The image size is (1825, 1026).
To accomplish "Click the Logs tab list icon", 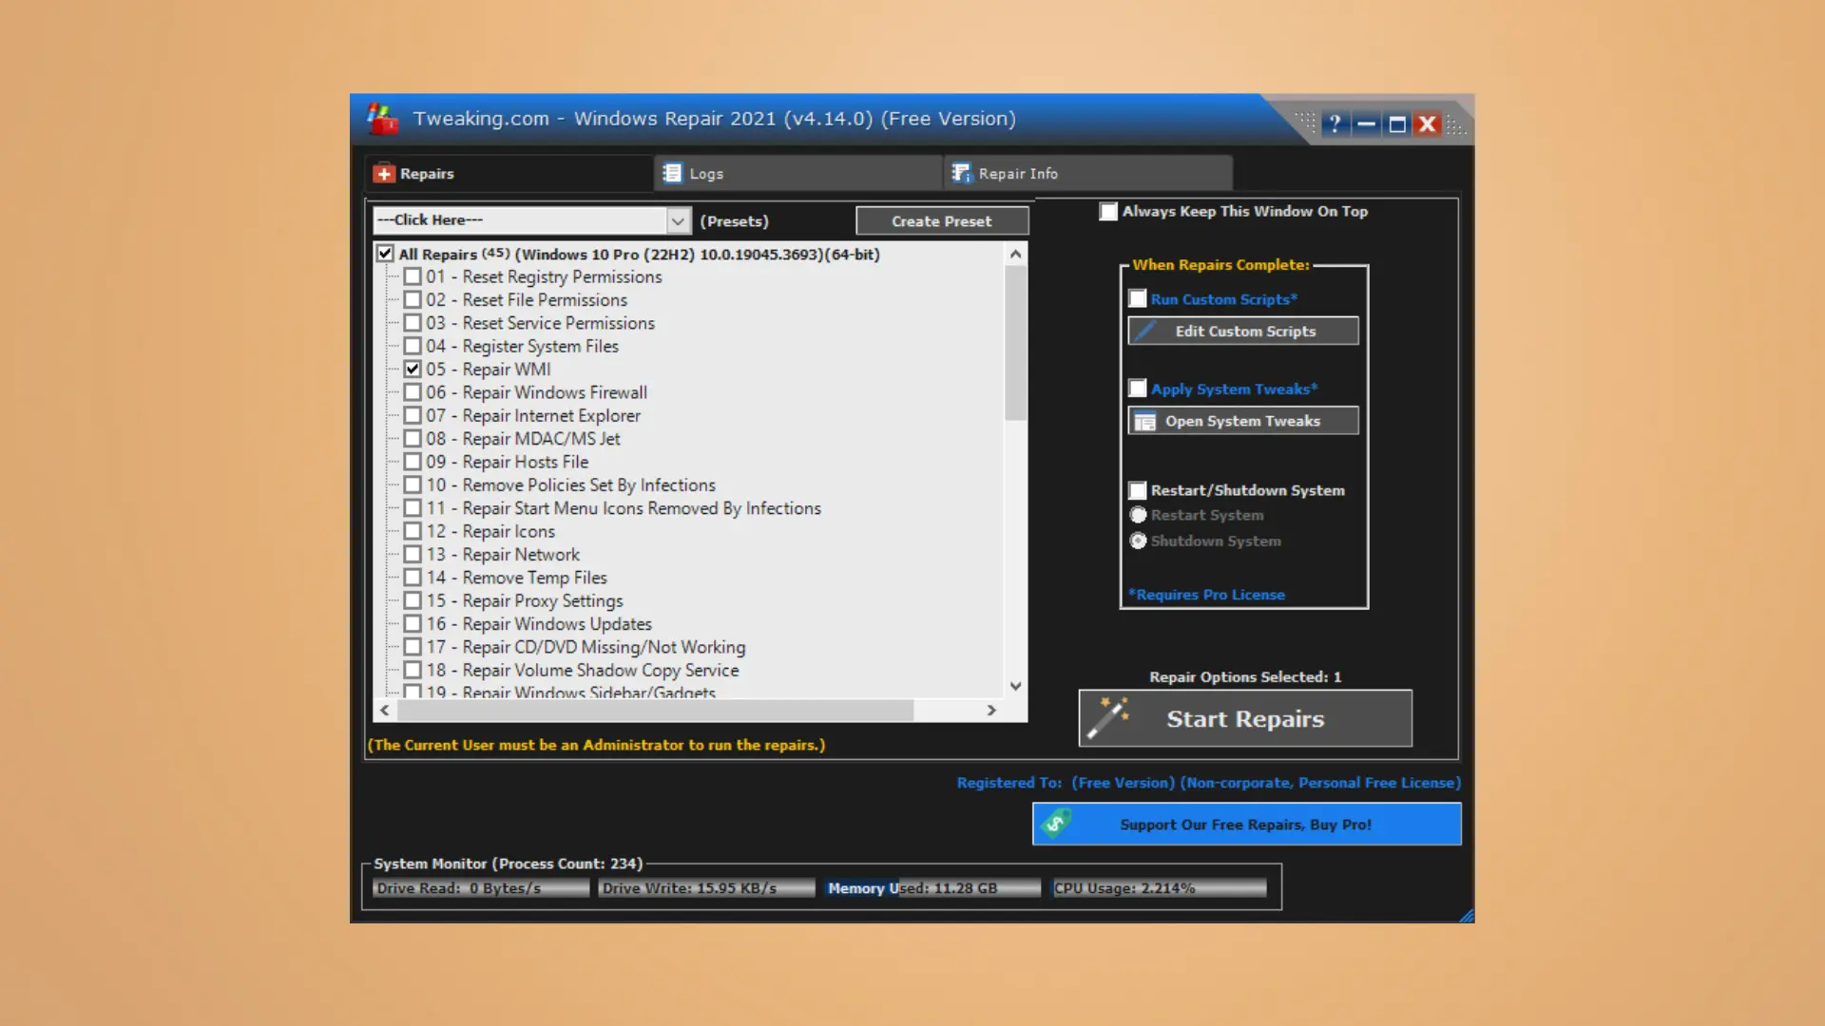I will (x=673, y=174).
